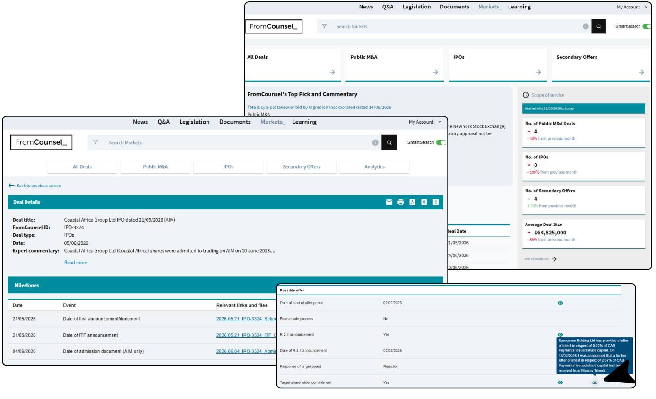Click filter funnel icon in back Markets window

tap(324, 26)
